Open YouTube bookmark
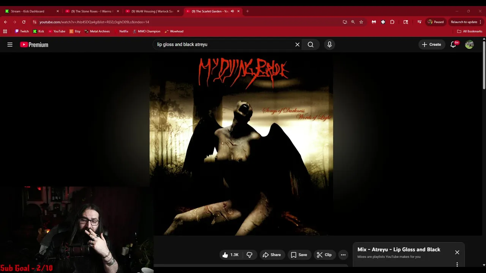This screenshot has height=273, width=486. pos(57,31)
